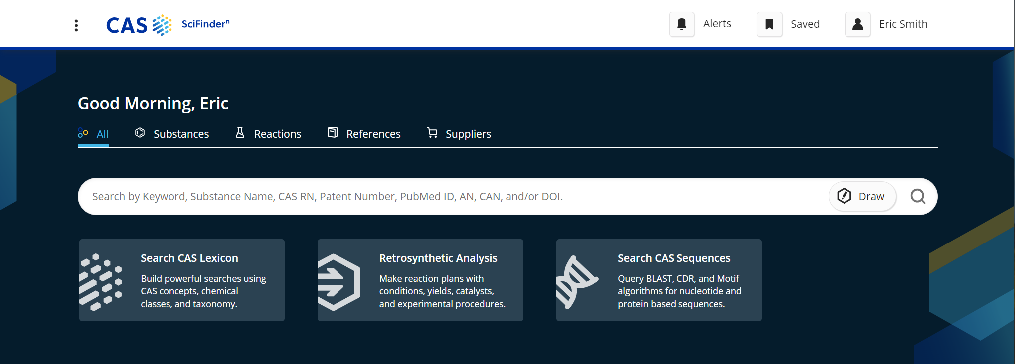The height and width of the screenshot is (364, 1015).
Task: Click the SciFinder-n product name
Action: (x=205, y=24)
